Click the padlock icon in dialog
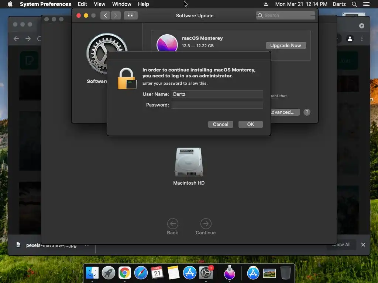The height and width of the screenshot is (283, 378). (x=127, y=78)
